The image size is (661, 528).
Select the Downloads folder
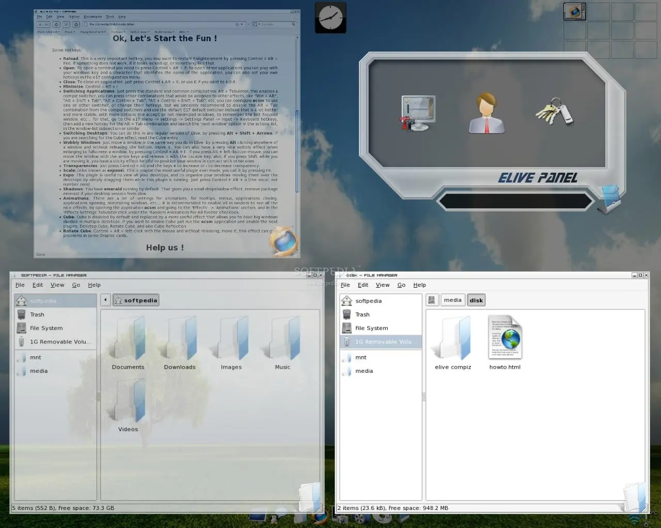click(180, 344)
